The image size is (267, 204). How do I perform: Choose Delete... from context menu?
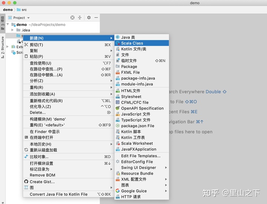(x=68, y=113)
